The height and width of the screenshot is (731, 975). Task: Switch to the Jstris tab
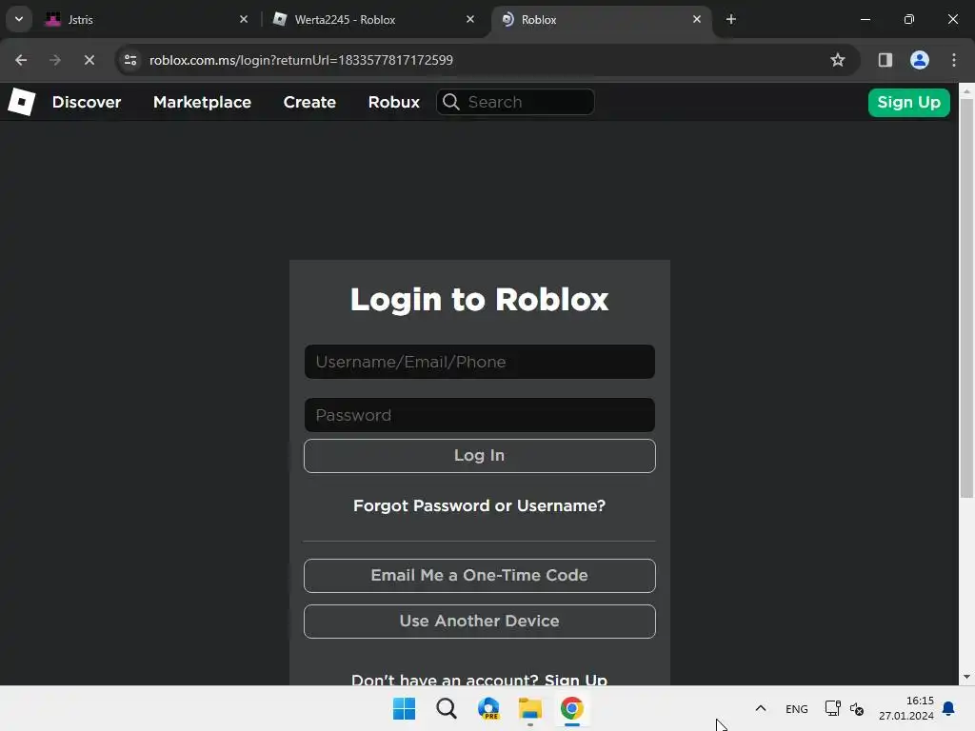pyautogui.click(x=146, y=19)
